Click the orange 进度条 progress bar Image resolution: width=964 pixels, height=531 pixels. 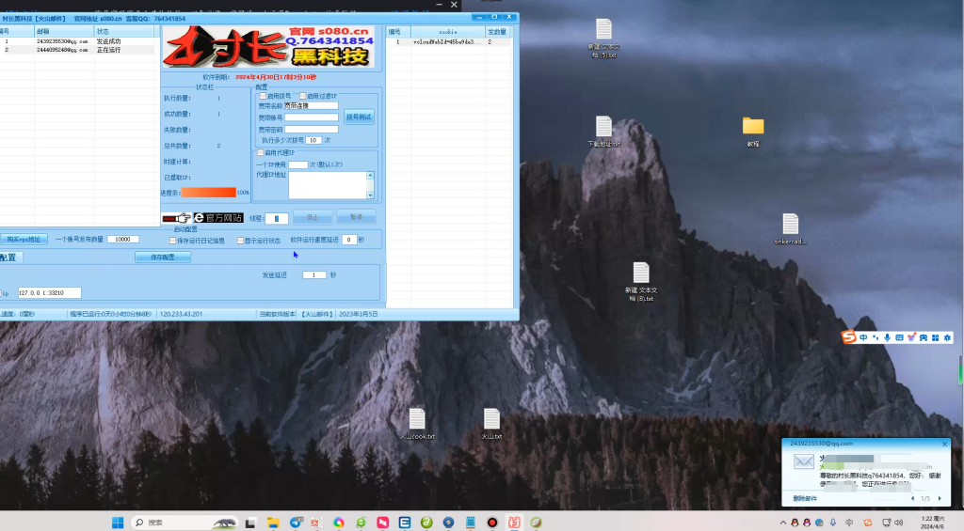click(208, 193)
